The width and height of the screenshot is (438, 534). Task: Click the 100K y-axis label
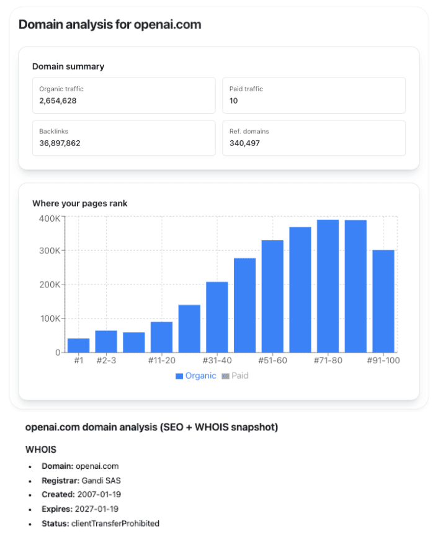click(50, 319)
